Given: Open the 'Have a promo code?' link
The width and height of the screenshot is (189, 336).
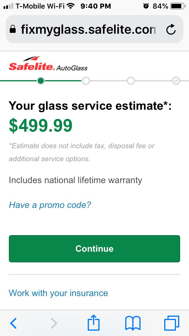Looking at the screenshot, I should click(x=50, y=205).
